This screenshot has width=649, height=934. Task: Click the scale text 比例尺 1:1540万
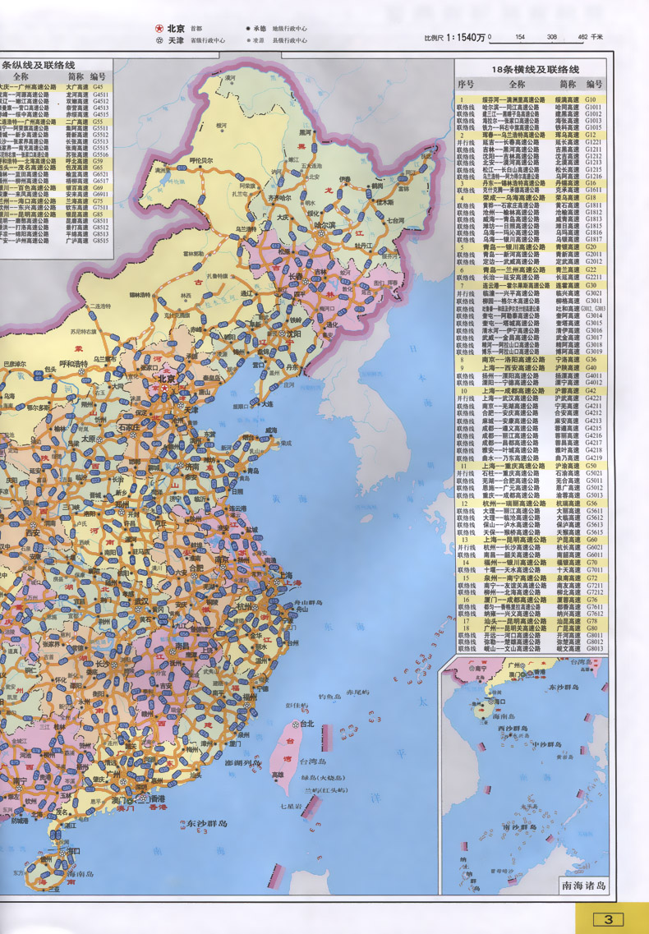455,38
